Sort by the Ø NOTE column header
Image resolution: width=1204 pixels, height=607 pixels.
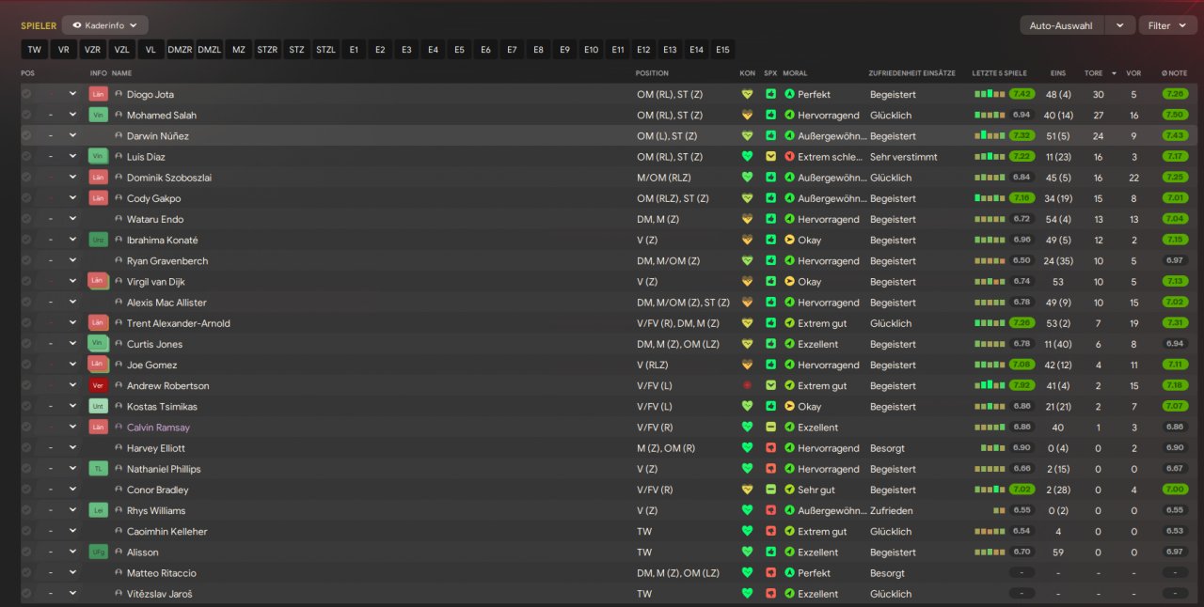1174,72
